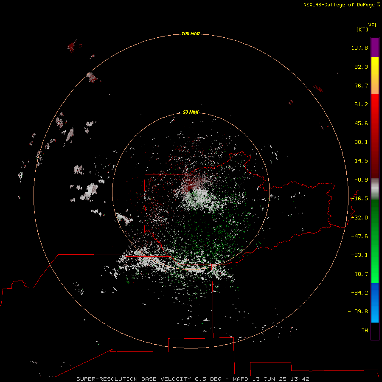Click the -78.7 velocity scale value
382x382 pixels.
coord(360,274)
